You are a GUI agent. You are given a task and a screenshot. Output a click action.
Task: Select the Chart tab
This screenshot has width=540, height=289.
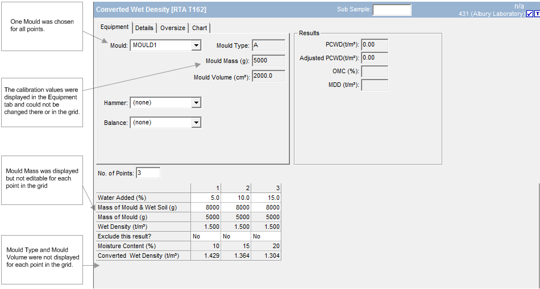coord(200,28)
